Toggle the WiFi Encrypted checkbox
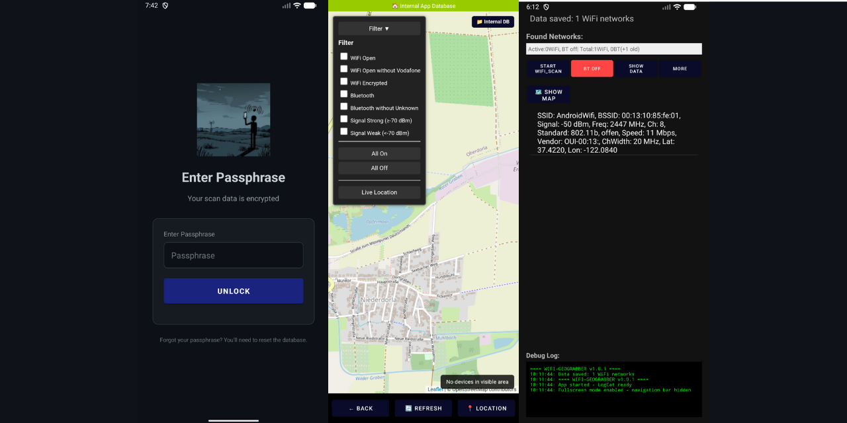The height and width of the screenshot is (423, 847). (344, 81)
